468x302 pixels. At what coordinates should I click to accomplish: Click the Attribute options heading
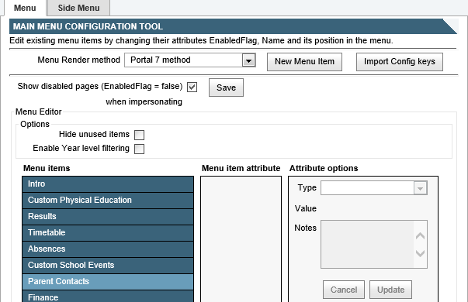(324, 168)
